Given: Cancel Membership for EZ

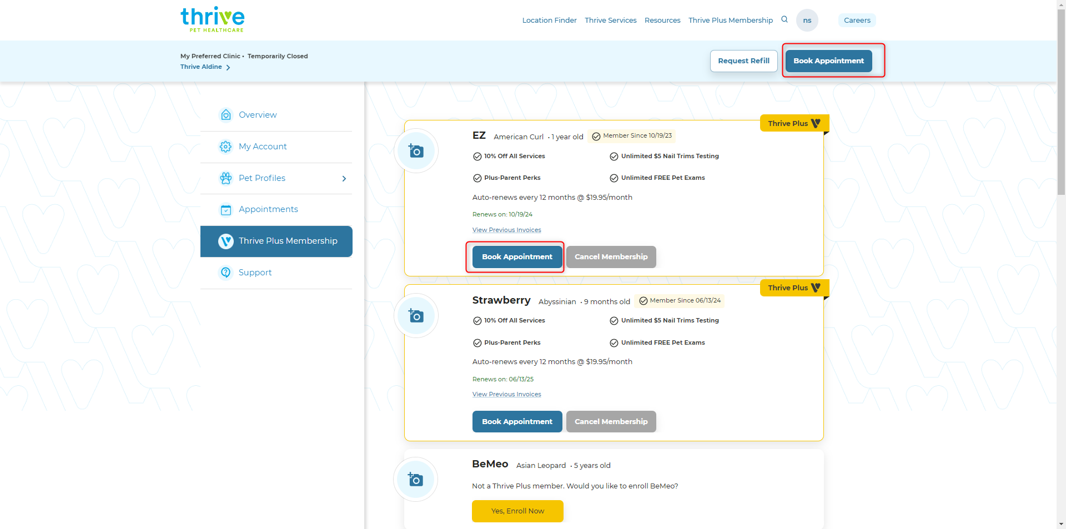Looking at the screenshot, I should click(x=611, y=257).
